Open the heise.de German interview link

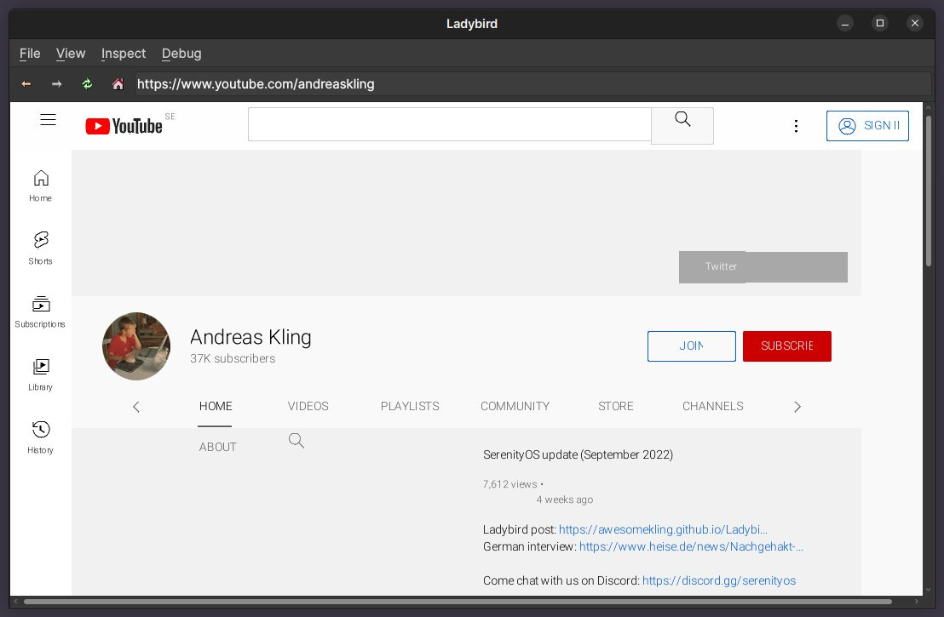pos(691,546)
